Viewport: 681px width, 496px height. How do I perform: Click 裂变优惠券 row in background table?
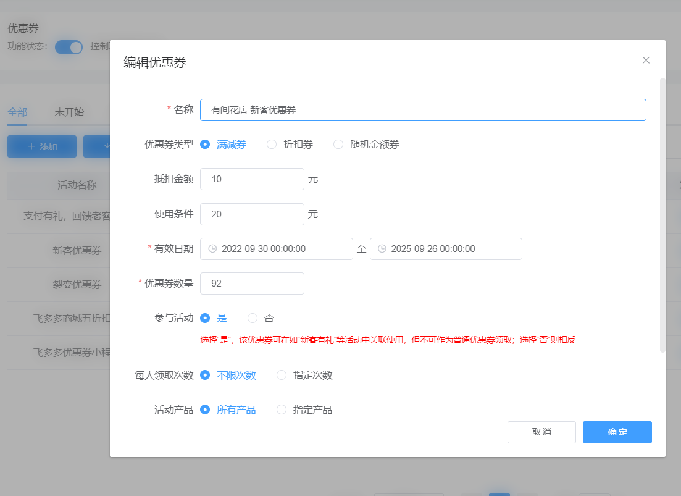tap(59, 285)
